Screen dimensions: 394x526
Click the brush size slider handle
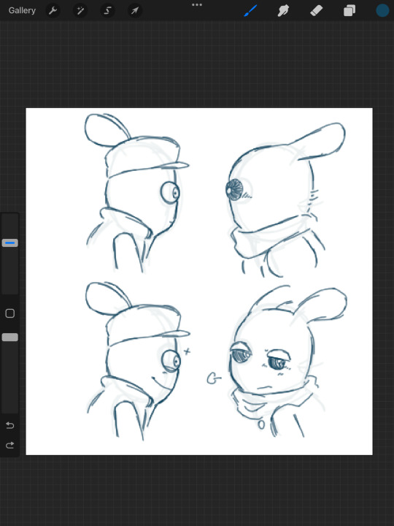[10, 243]
